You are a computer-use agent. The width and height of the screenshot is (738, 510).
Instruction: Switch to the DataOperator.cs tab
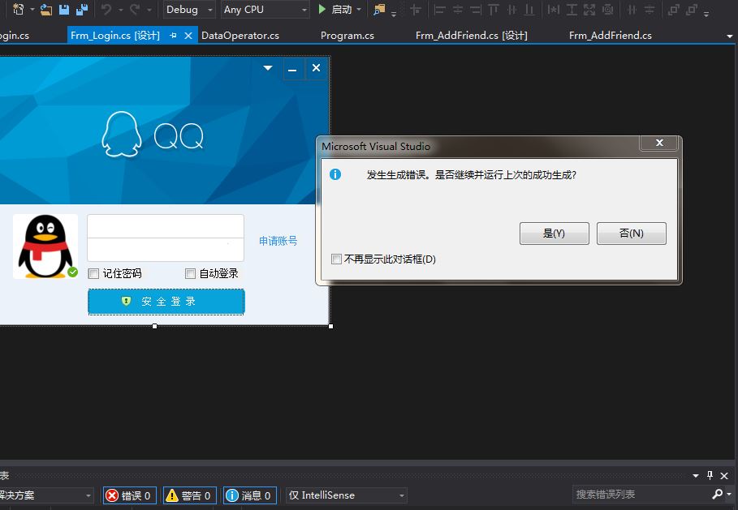tap(240, 35)
